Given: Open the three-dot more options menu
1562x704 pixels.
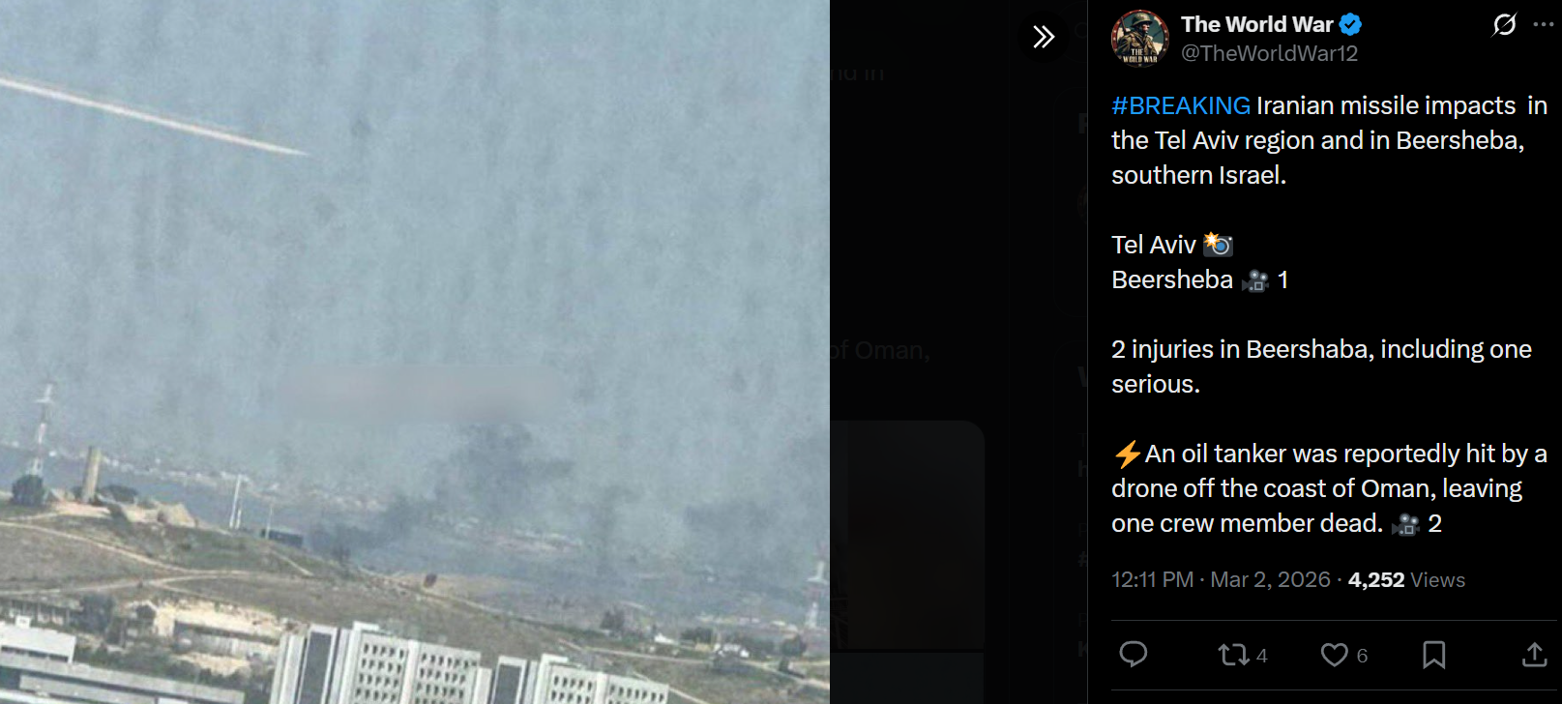Looking at the screenshot, I should (1544, 24).
